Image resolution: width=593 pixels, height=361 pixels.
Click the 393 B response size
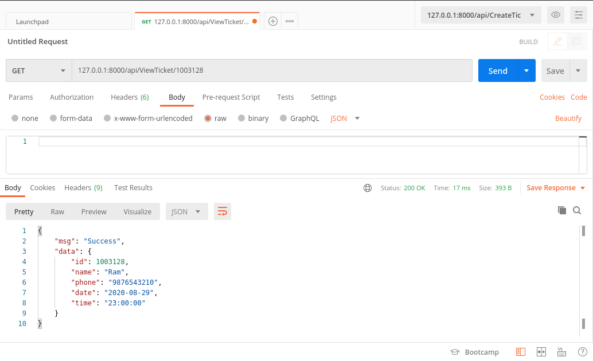(x=504, y=188)
